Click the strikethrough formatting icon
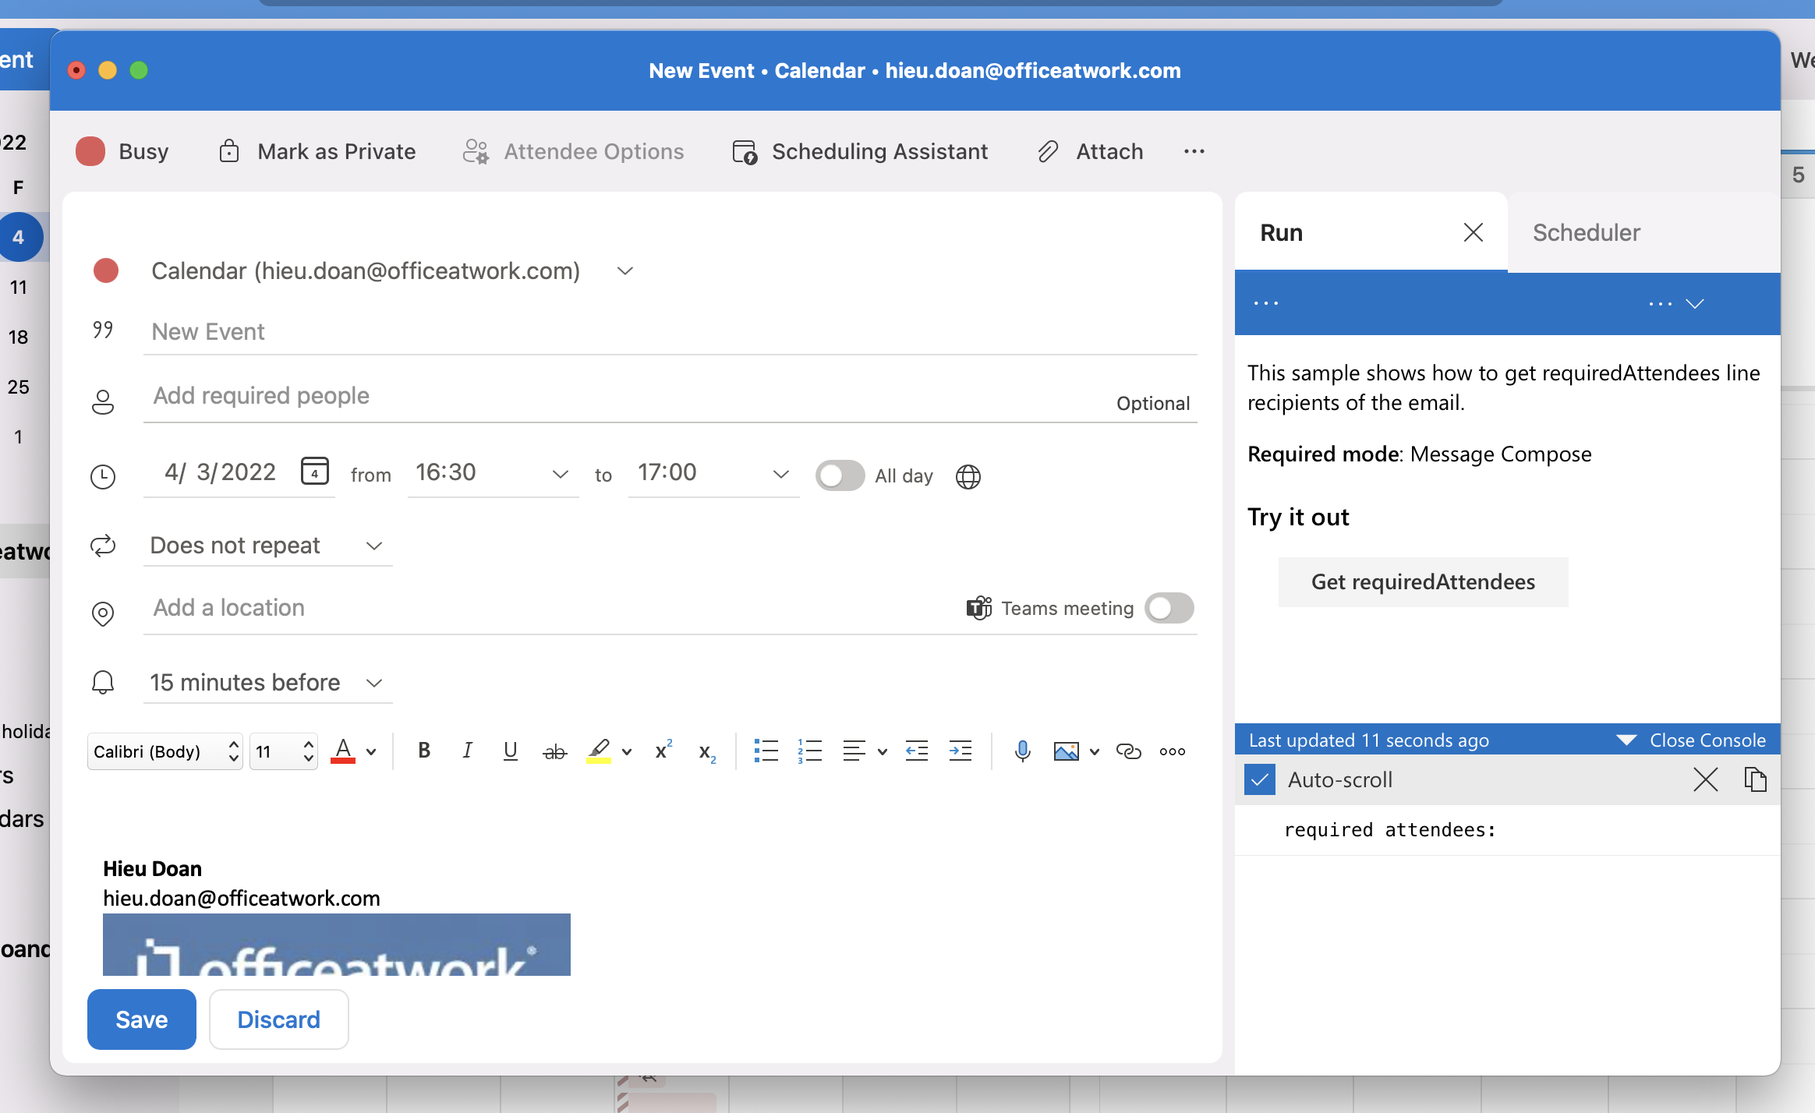This screenshot has width=1815, height=1113. coord(554,751)
